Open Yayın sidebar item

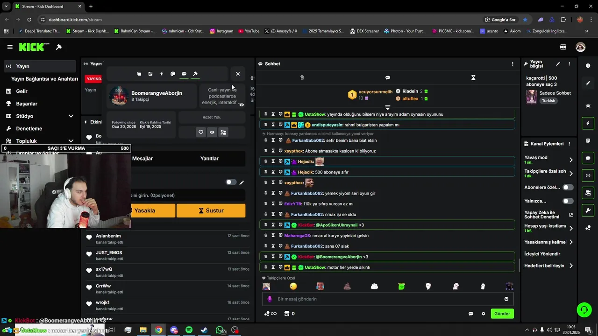coord(40,66)
